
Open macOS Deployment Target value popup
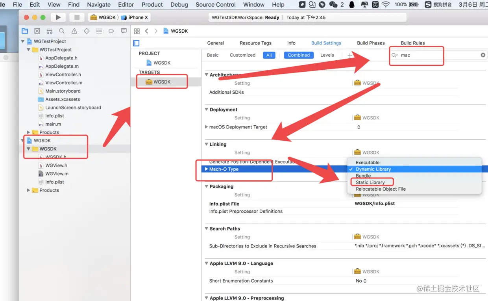pos(359,127)
